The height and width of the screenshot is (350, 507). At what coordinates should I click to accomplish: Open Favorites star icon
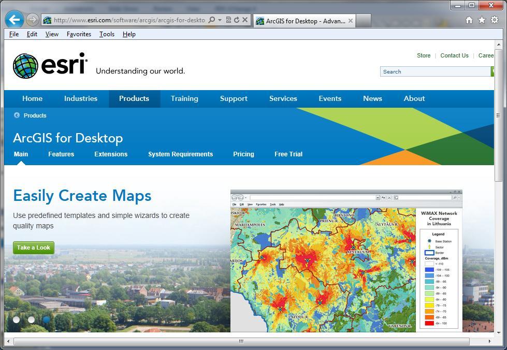pos(482,20)
